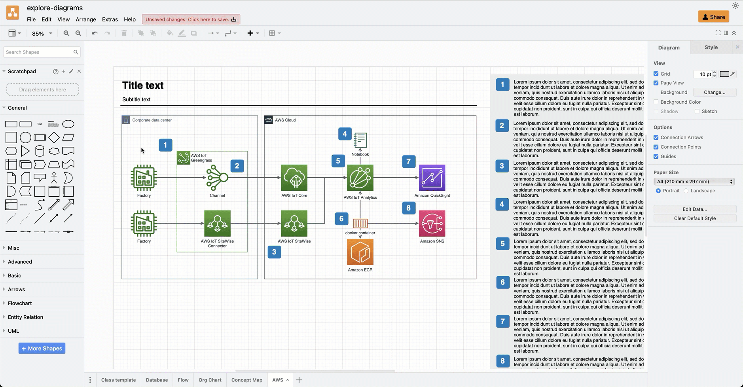This screenshot has height=387, width=743.
Task: Click the Line Color pencil icon
Action: [x=182, y=33]
